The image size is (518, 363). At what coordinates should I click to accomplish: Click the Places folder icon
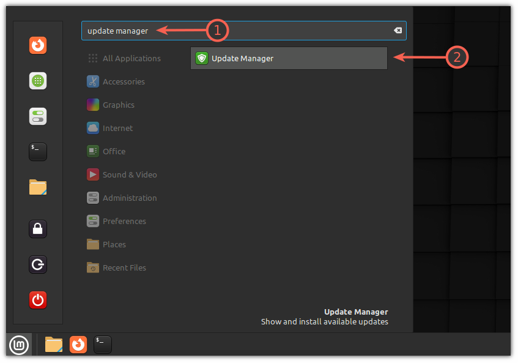[93, 244]
